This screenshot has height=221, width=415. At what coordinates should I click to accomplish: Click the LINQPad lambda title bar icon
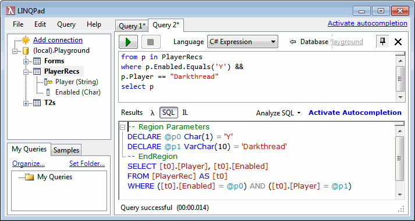[10, 11]
